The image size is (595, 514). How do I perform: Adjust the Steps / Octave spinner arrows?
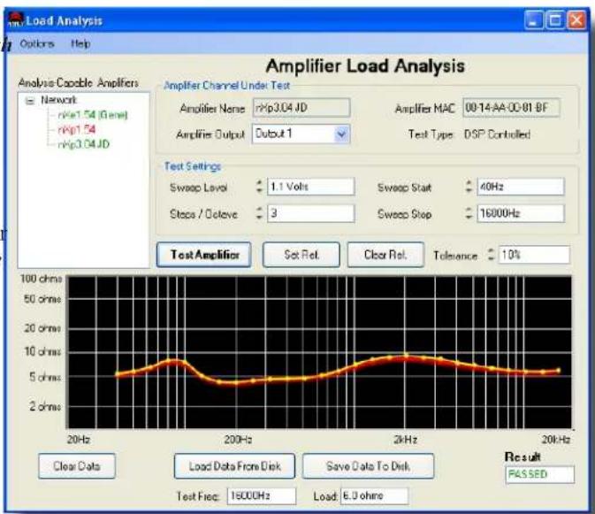tap(259, 213)
